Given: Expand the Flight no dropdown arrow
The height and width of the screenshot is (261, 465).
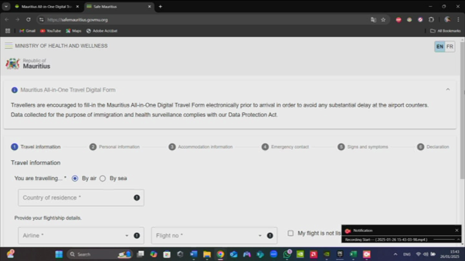Looking at the screenshot, I should click(260, 236).
